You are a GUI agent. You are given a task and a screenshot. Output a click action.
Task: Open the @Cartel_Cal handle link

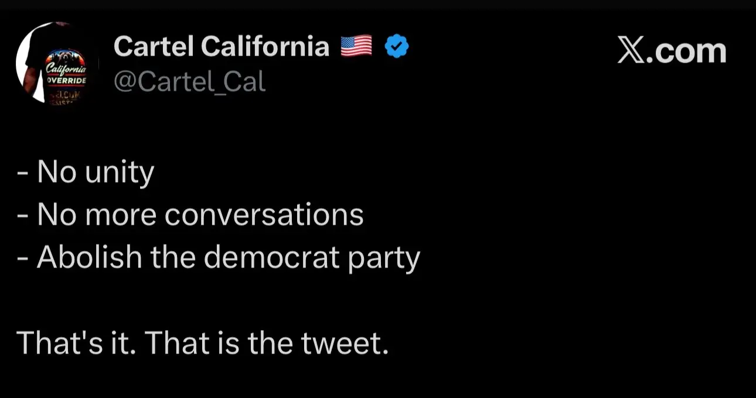tap(190, 82)
